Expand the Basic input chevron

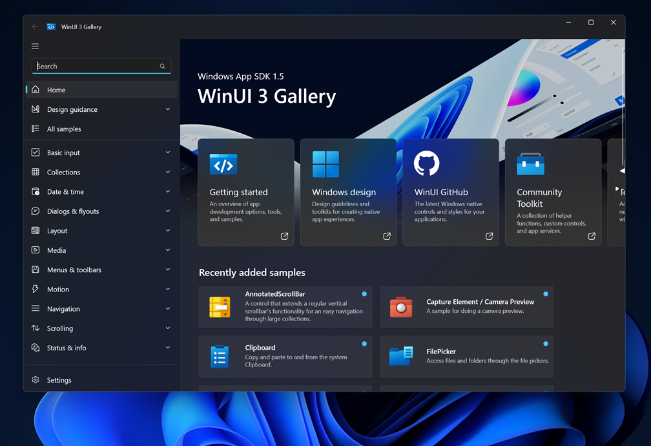pos(168,152)
